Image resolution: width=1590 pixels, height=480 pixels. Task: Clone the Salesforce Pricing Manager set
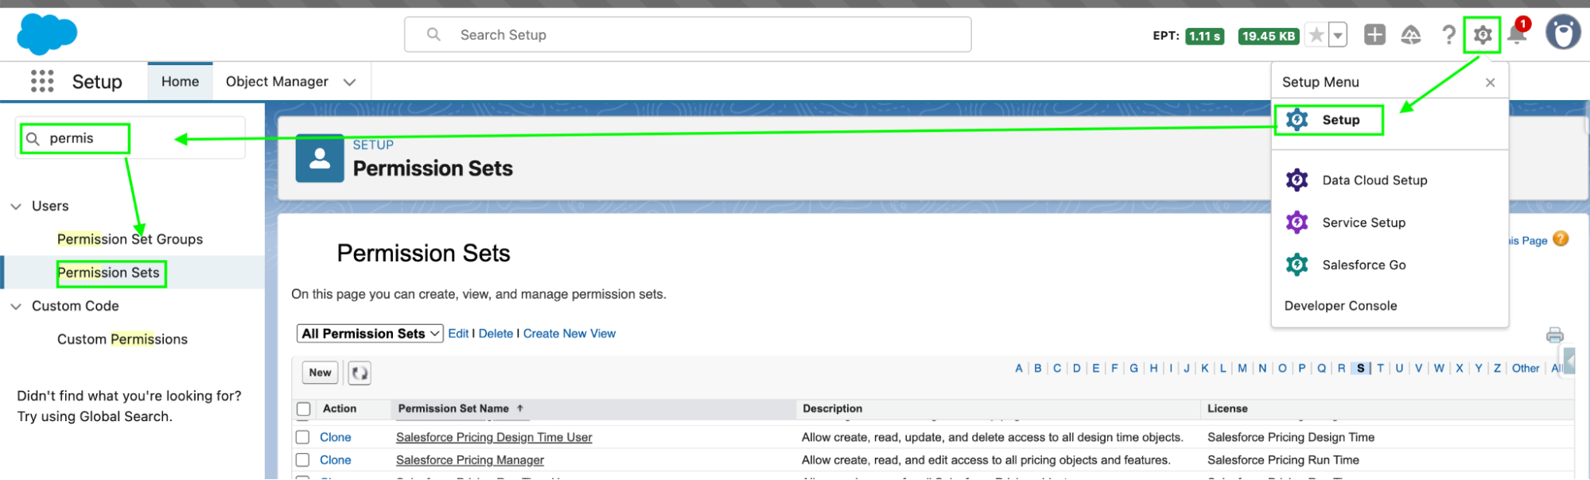click(335, 460)
